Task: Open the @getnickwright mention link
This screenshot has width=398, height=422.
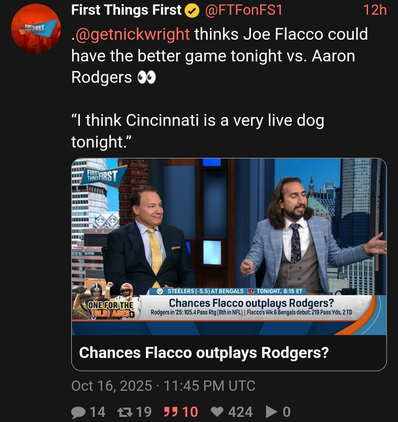Action: pos(130,34)
